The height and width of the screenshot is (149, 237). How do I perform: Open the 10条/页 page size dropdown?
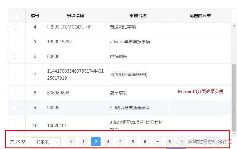click(x=45, y=142)
